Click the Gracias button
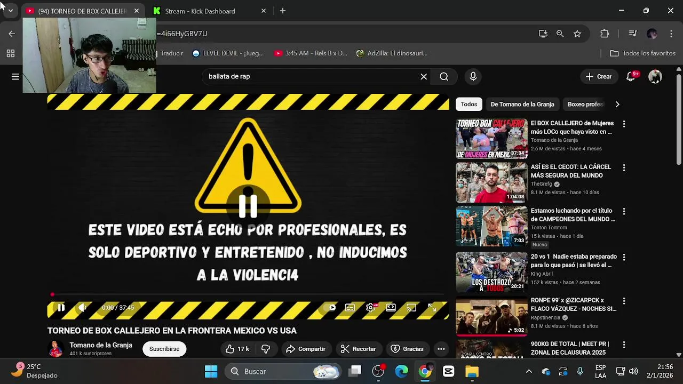This screenshot has height=384, width=683. (407, 349)
